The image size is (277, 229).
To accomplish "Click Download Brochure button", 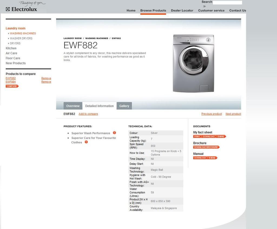I will pos(206,147).
